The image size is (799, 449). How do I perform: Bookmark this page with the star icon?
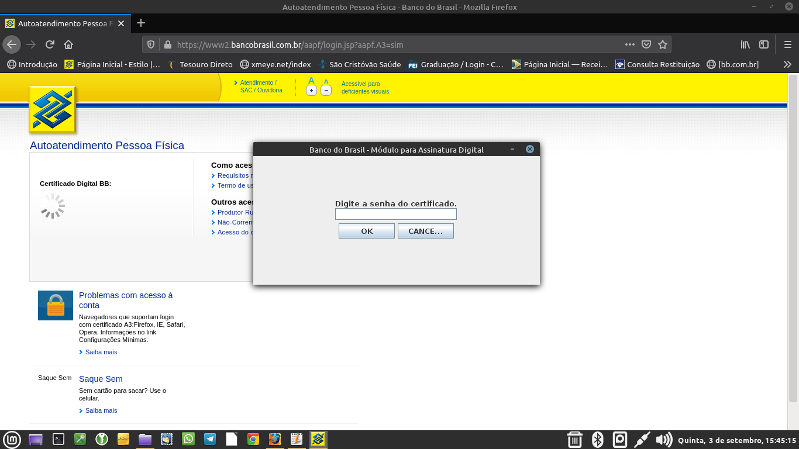[663, 44]
